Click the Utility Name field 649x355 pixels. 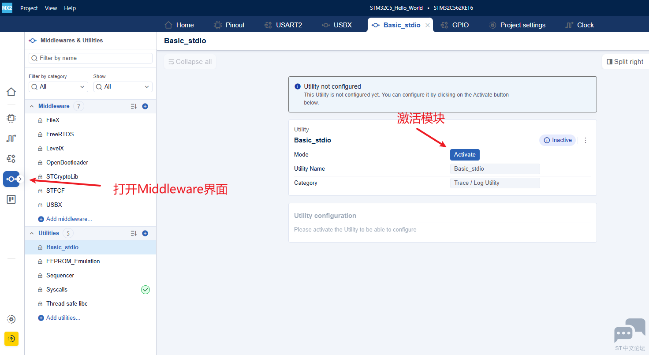coord(495,169)
